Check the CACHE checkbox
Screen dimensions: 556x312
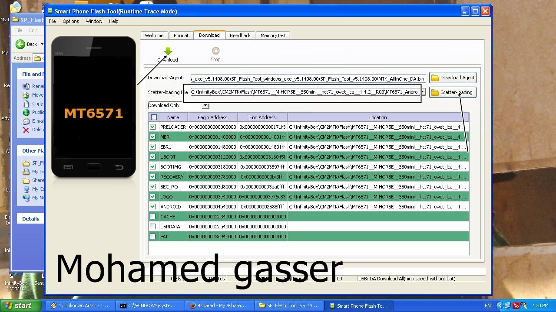(x=153, y=217)
